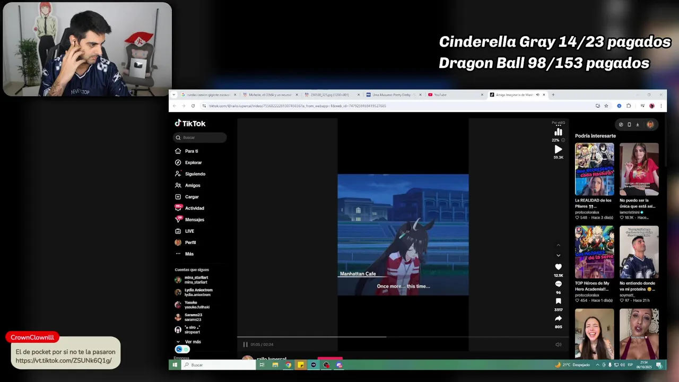Image resolution: width=679 pixels, height=382 pixels.
Task: Go to Siguiendo feed
Action: tap(190, 174)
